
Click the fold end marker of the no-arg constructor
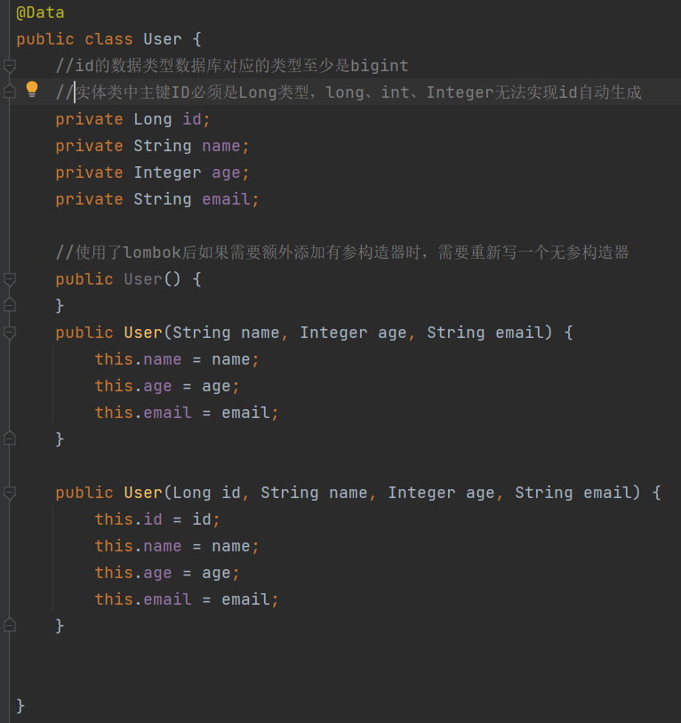tap(10, 306)
